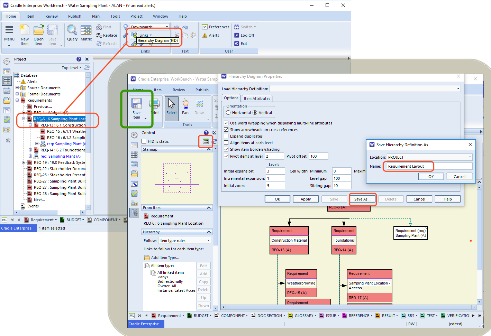Choose the Pan hand tool

click(x=185, y=106)
